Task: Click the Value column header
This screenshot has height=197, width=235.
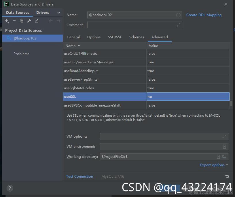Action: point(188,46)
